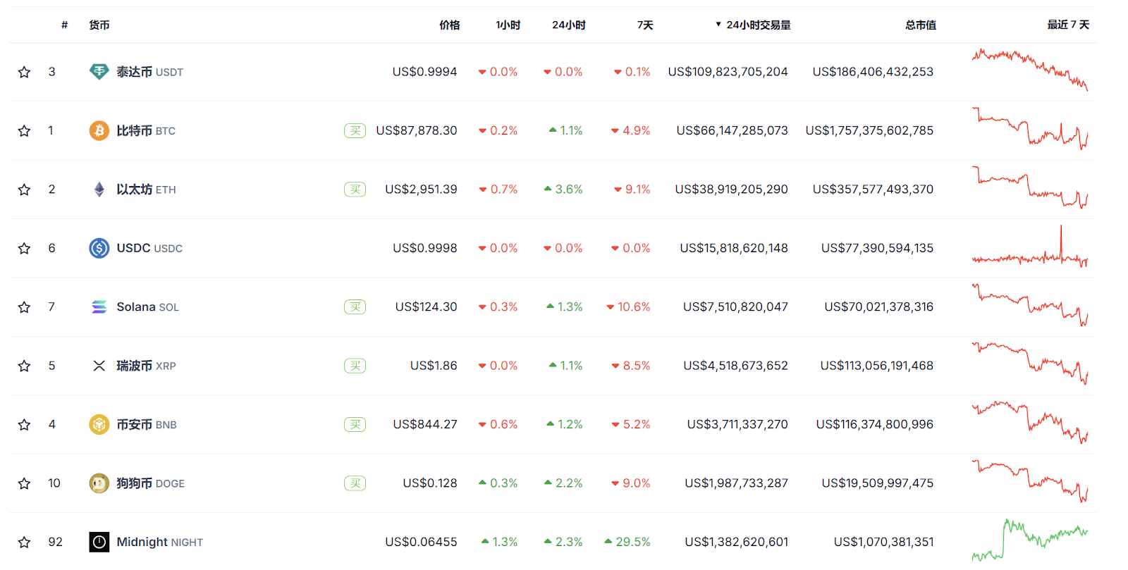Image resolution: width=1128 pixels, height=570 pixels.
Task: Click the Bitcoin orange coin logo
Action: click(99, 130)
